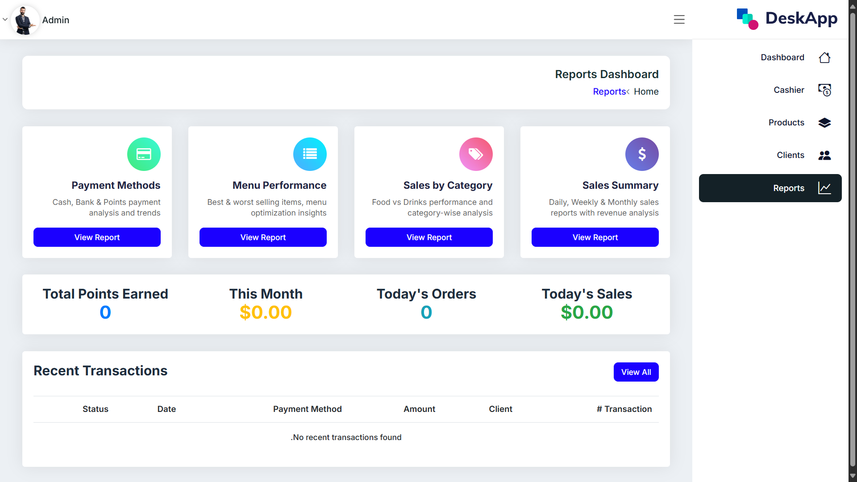Open Payment Methods View Report button
Image resolution: width=857 pixels, height=482 pixels.
(97, 237)
